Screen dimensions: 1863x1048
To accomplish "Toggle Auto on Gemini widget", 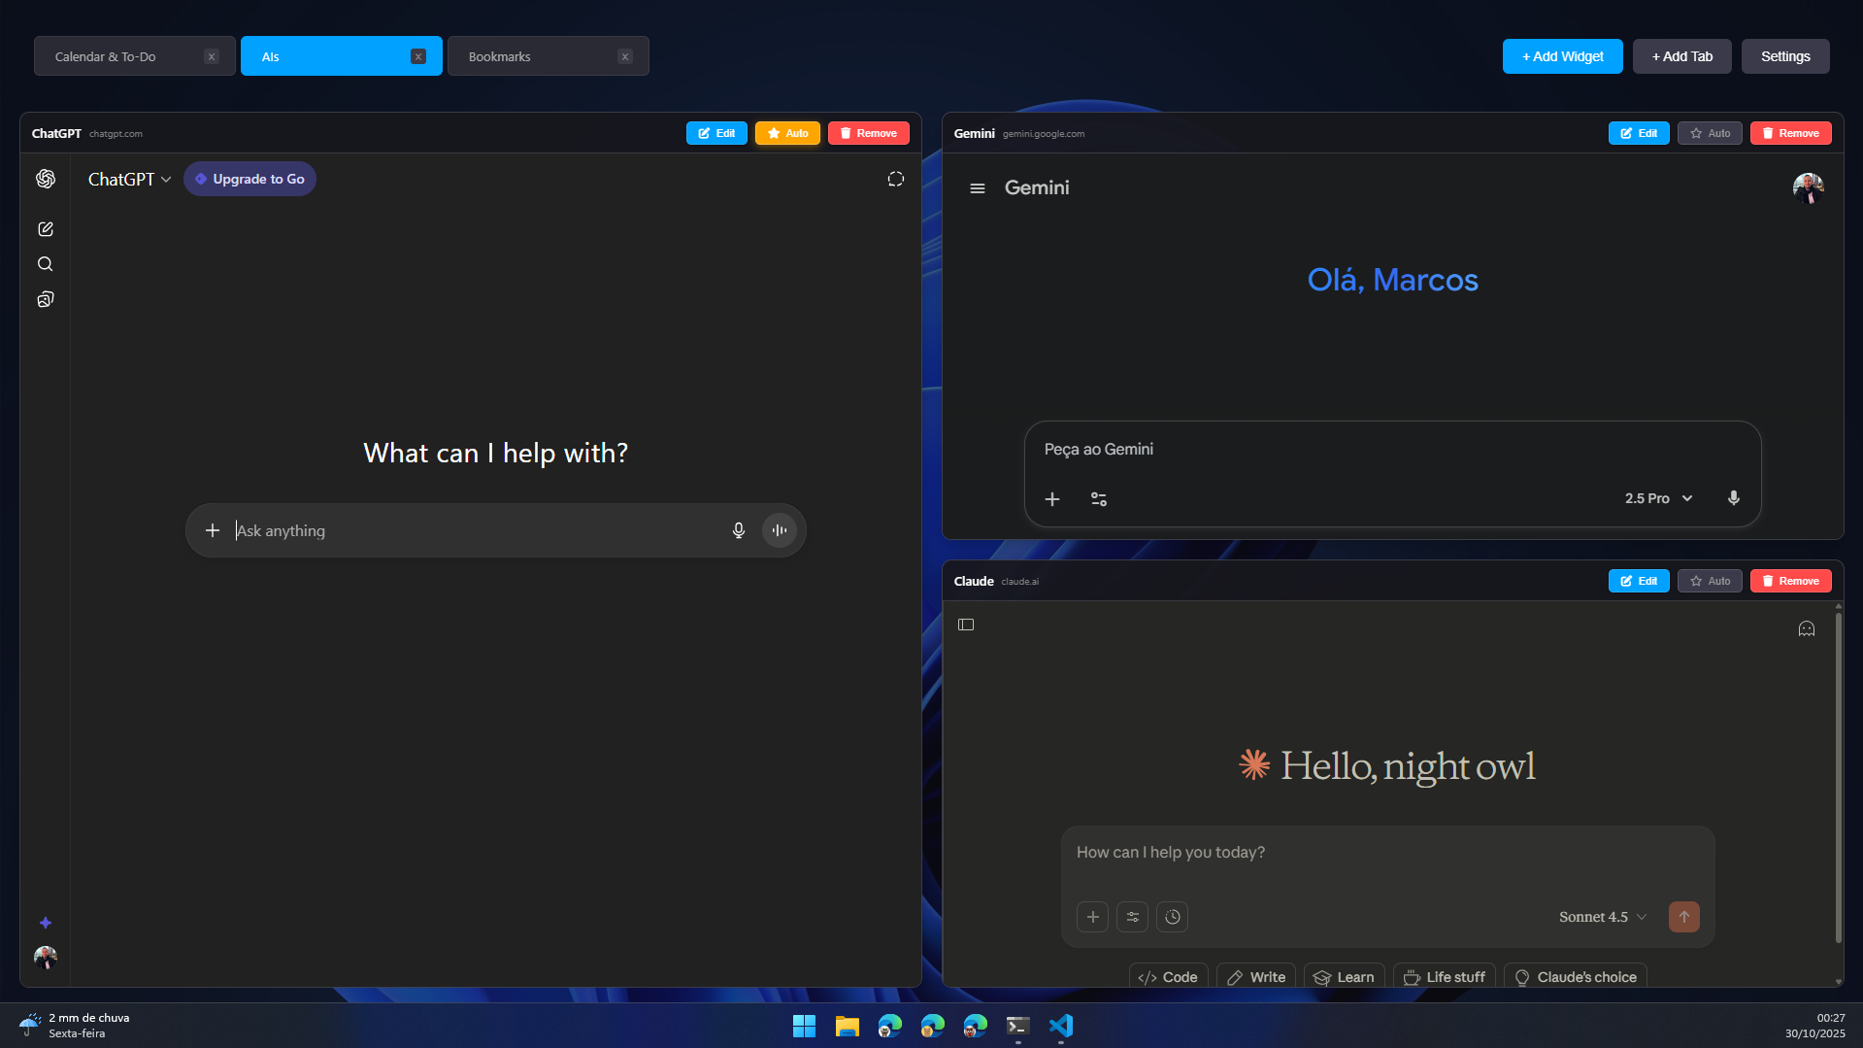I will tap(1710, 133).
